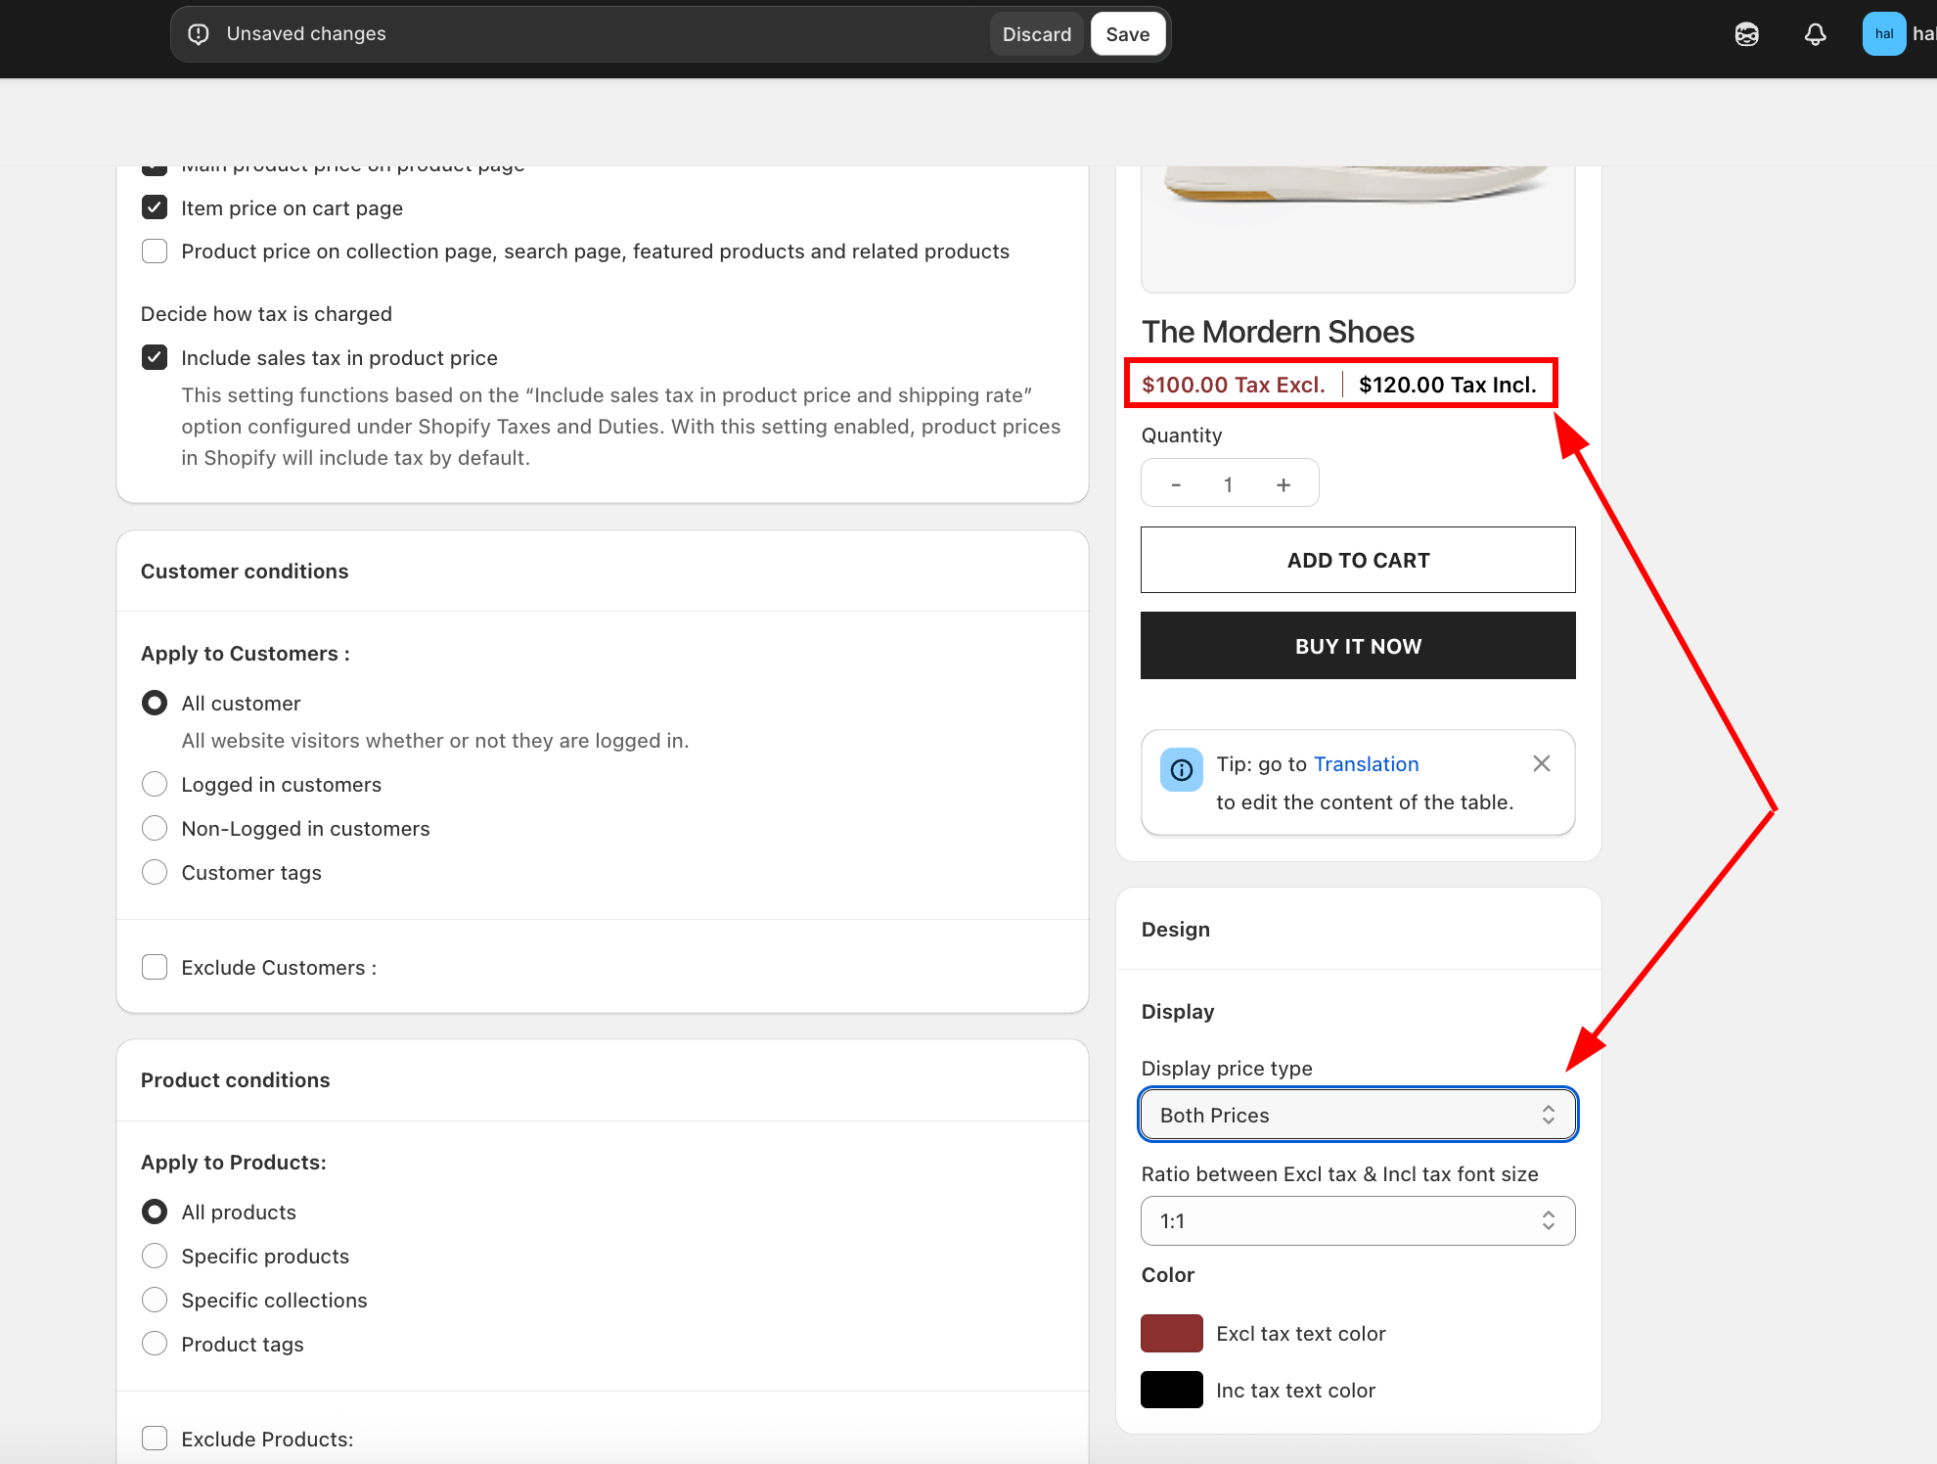Open the Translation link
The height and width of the screenshot is (1464, 1937).
pyautogui.click(x=1366, y=764)
